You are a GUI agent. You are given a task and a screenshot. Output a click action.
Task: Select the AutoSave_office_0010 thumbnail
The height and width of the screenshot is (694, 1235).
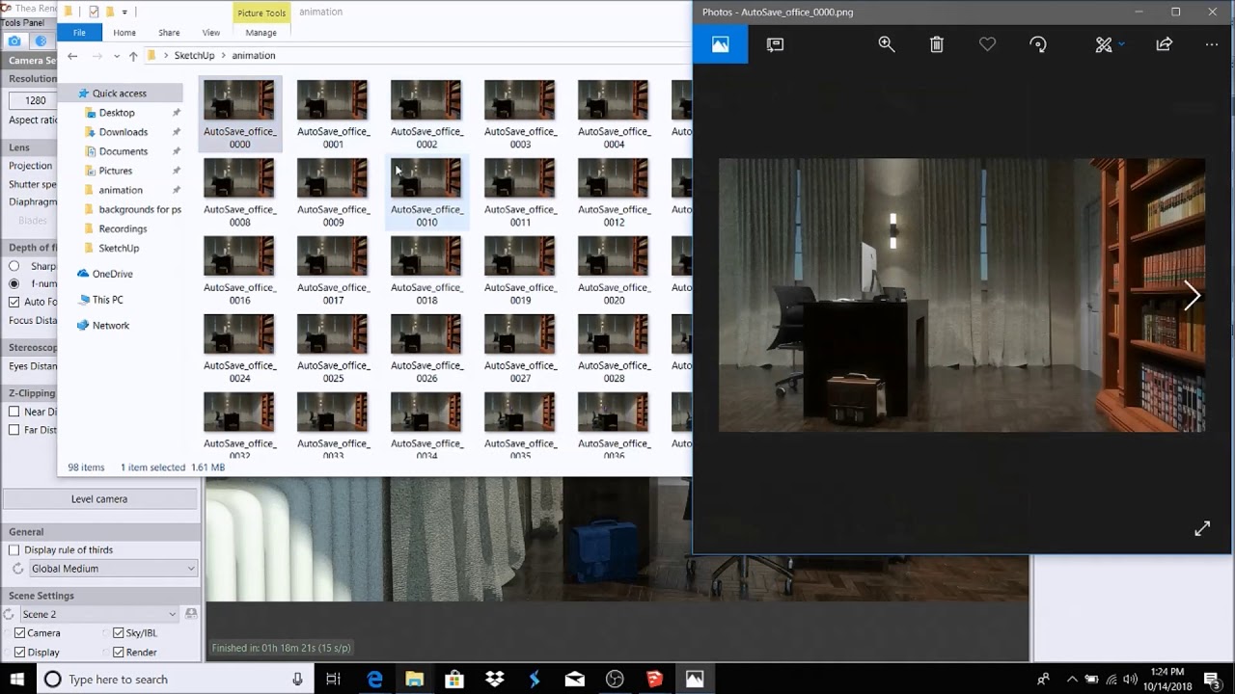pyautogui.click(x=426, y=194)
